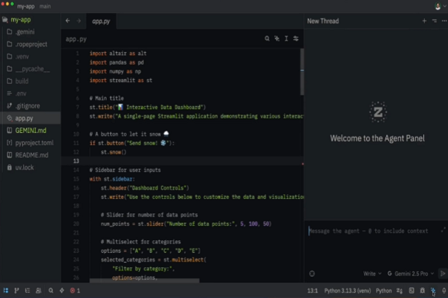Open the Gemini 2.5 Pro model selector
The width and height of the screenshot is (448, 298).
tap(411, 274)
